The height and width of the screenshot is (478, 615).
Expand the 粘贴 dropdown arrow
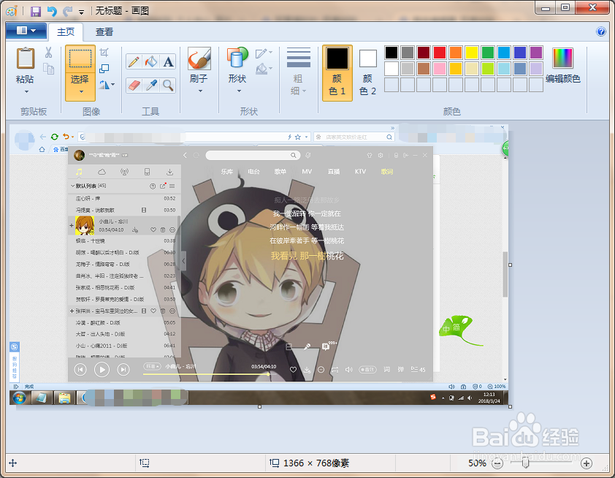coord(26,92)
